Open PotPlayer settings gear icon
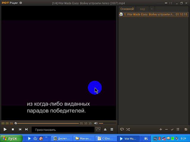The image size is (190, 142). [x=21, y=3]
